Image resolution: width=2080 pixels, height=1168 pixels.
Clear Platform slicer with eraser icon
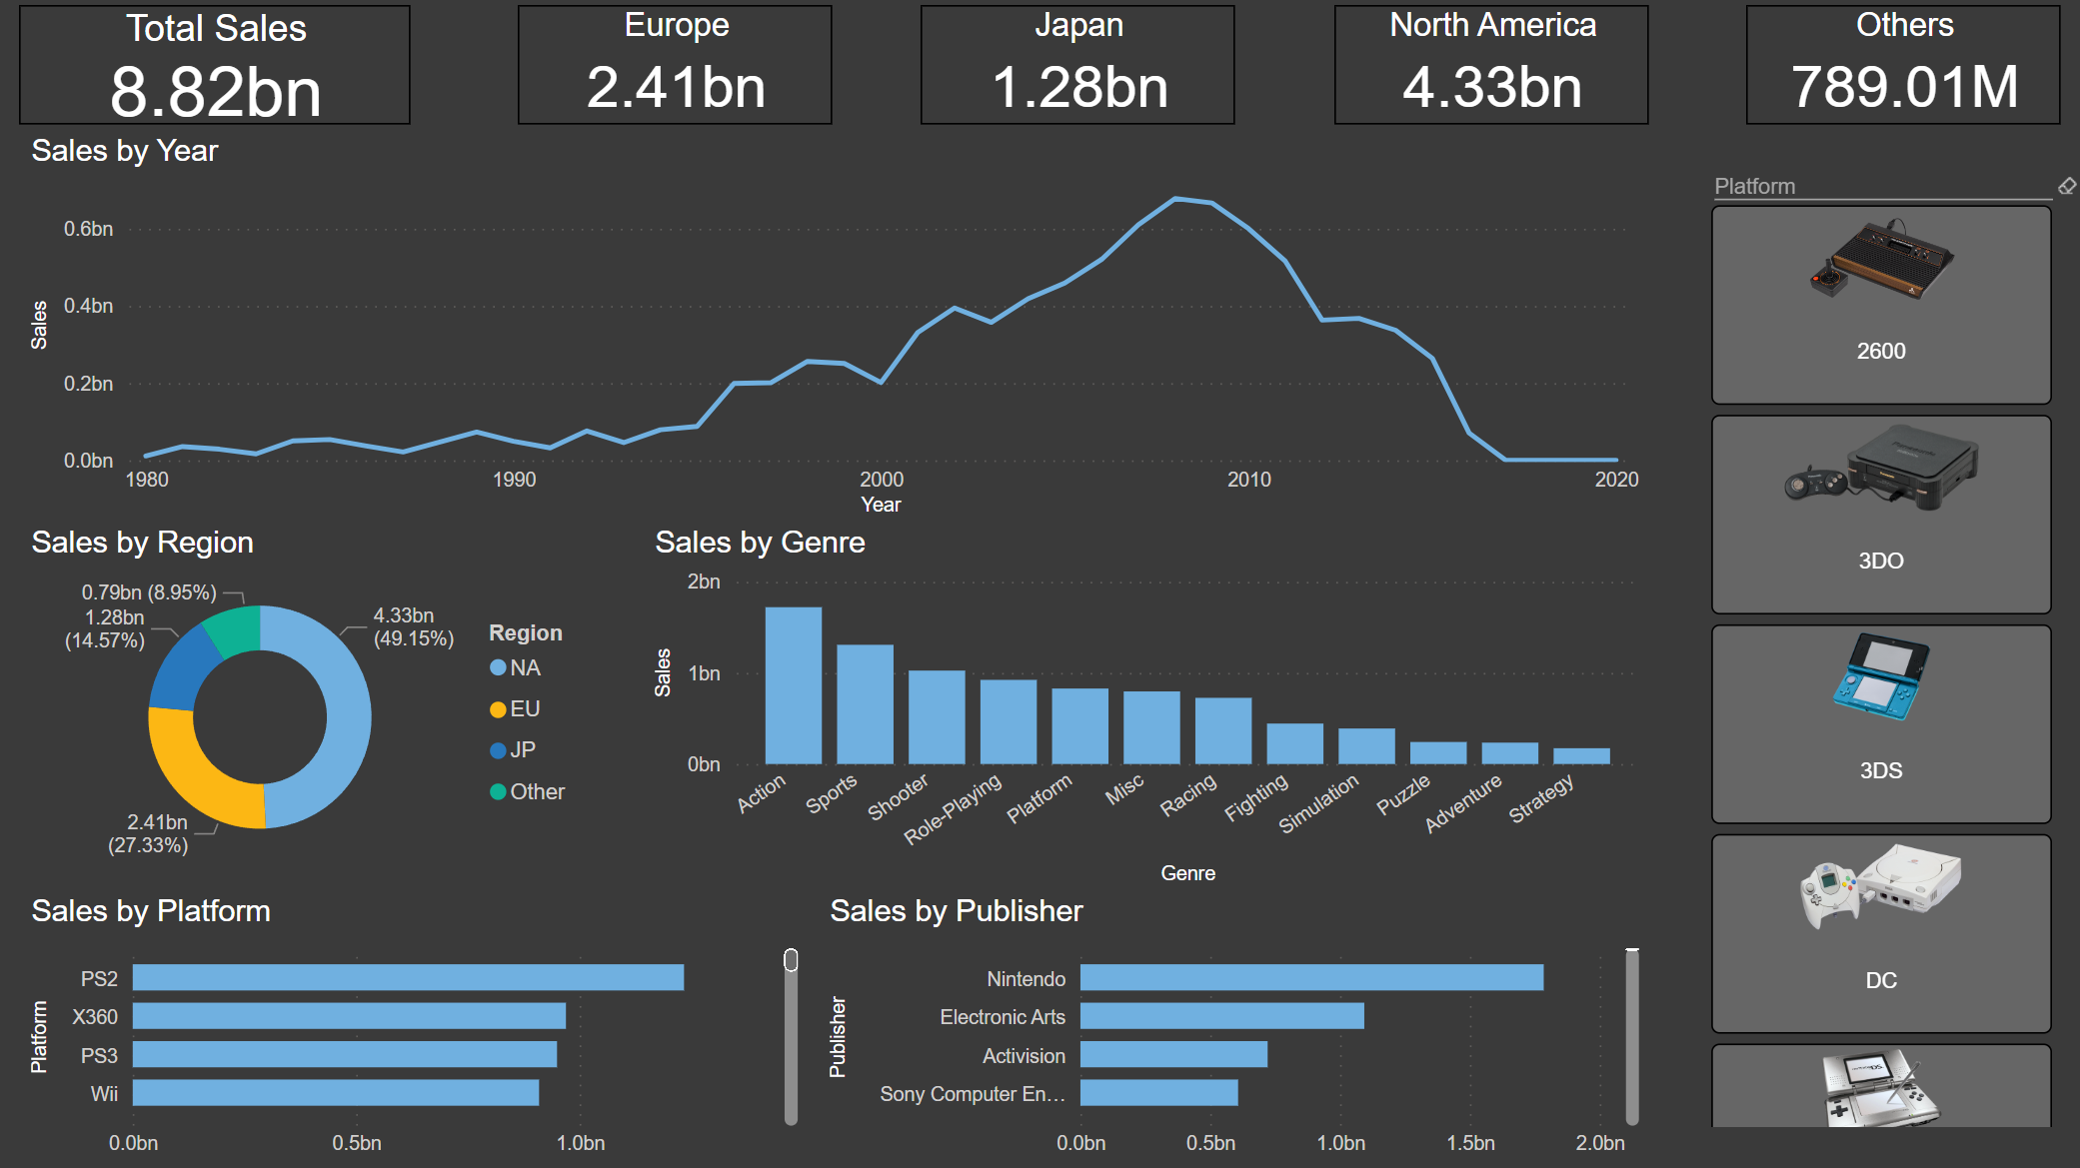click(x=2067, y=186)
